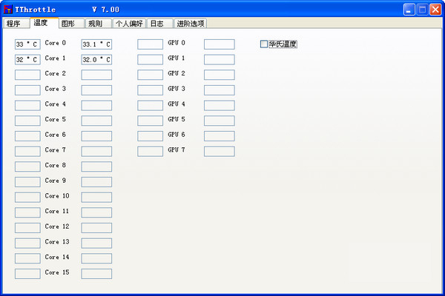Close the TThrottle window
The image size is (445, 296).
pos(435,10)
